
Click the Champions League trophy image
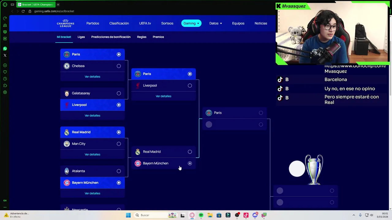click(314, 170)
